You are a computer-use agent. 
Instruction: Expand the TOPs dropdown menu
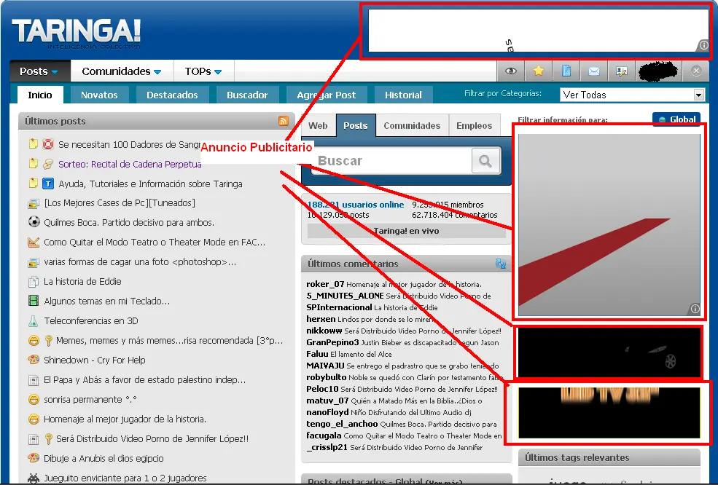(x=204, y=71)
